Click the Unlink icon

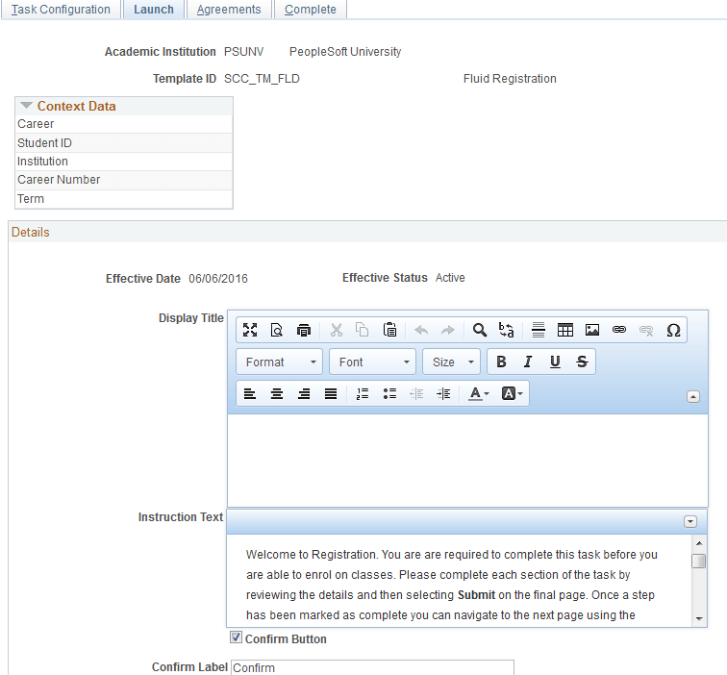(x=646, y=330)
